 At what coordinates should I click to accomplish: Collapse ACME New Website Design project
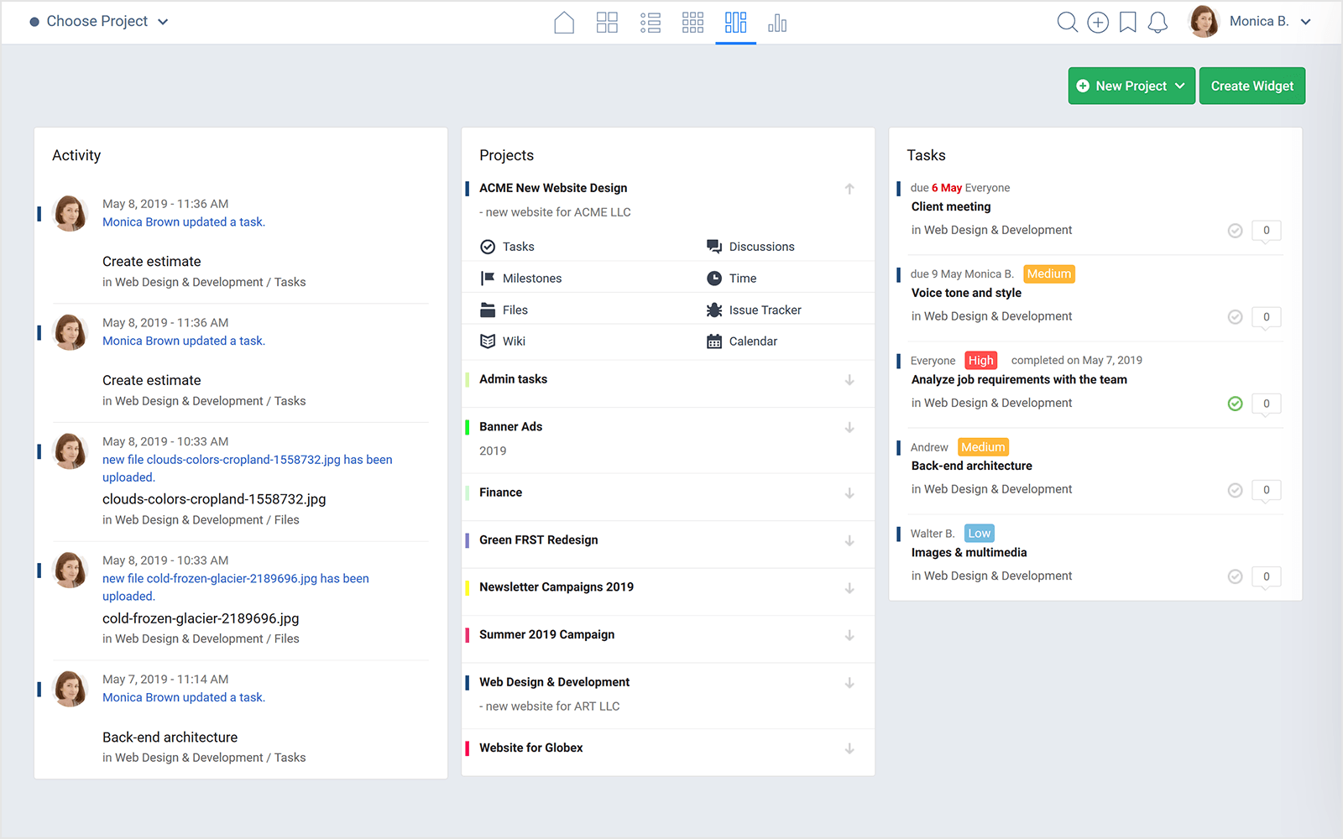[x=849, y=189]
